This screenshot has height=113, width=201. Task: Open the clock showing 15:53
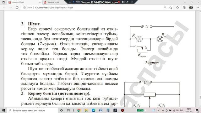189,110
